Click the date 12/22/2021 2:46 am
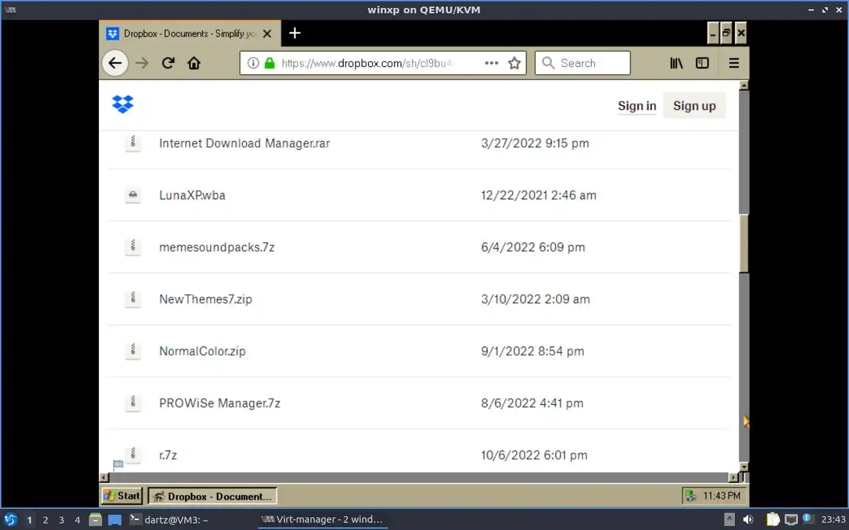 pyautogui.click(x=539, y=195)
